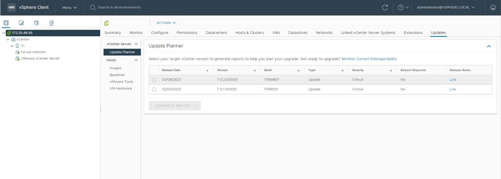Switch to VMs and Templates inventory view icon
The width and height of the screenshot is (501, 179).
pos(21,23)
